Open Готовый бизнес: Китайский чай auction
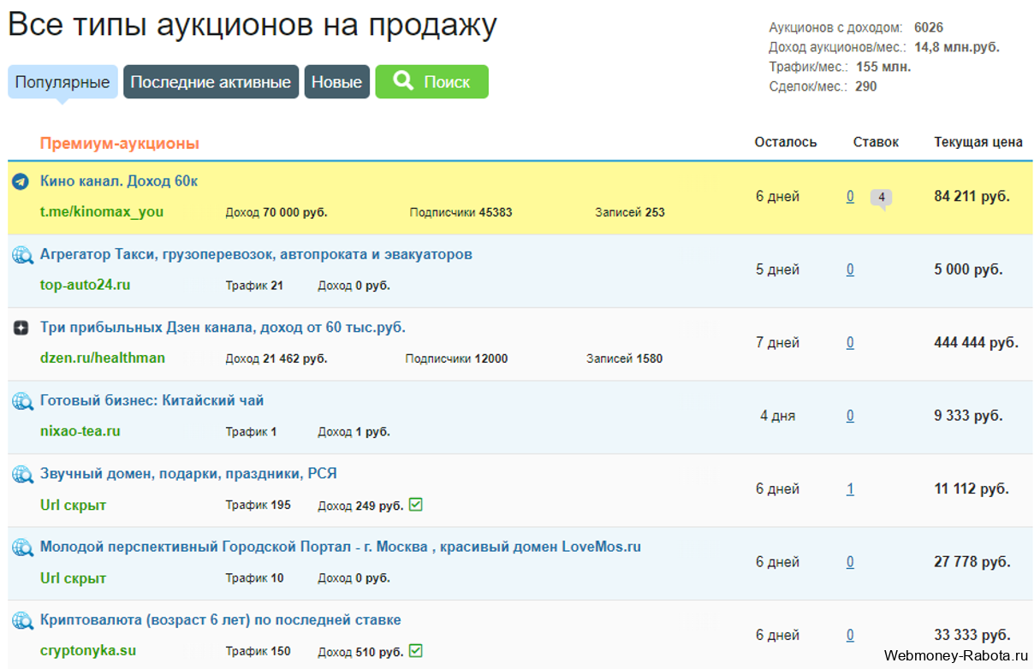Image resolution: width=1034 pixels, height=669 pixels. (152, 400)
